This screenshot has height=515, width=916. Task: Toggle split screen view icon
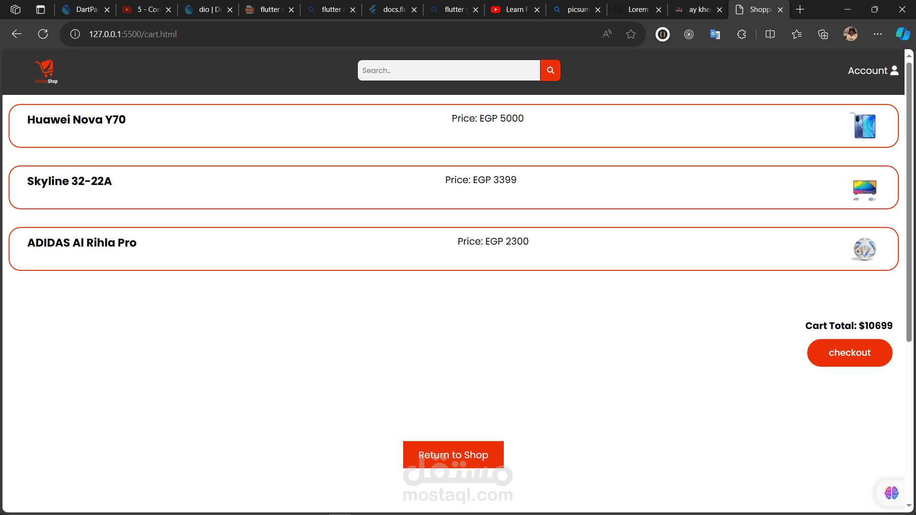(770, 34)
